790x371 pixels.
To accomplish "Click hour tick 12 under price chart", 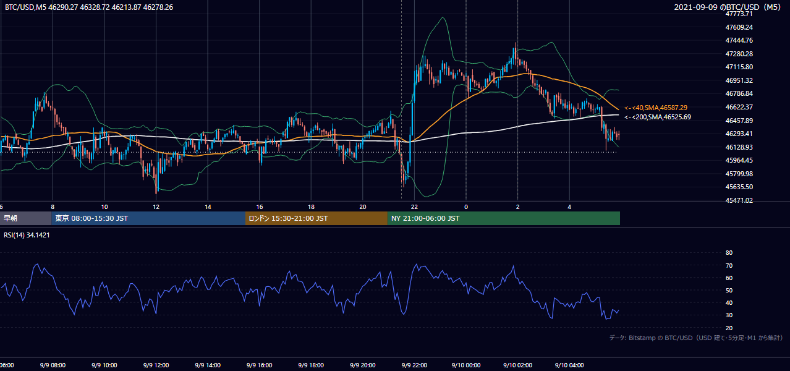I will click(x=156, y=207).
